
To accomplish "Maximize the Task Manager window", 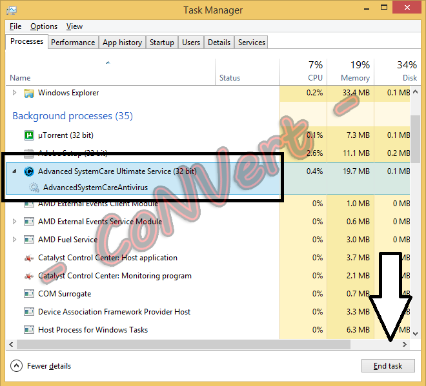I will (x=384, y=8).
